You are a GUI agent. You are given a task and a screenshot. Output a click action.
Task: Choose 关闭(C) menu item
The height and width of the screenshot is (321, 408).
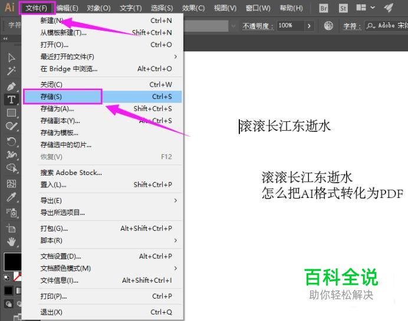pyautogui.click(x=103, y=84)
